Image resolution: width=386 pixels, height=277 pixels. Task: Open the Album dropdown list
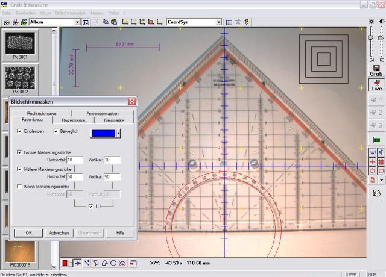[x=77, y=22]
